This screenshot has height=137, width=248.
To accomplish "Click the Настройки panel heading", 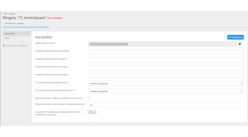I will 43,37.
